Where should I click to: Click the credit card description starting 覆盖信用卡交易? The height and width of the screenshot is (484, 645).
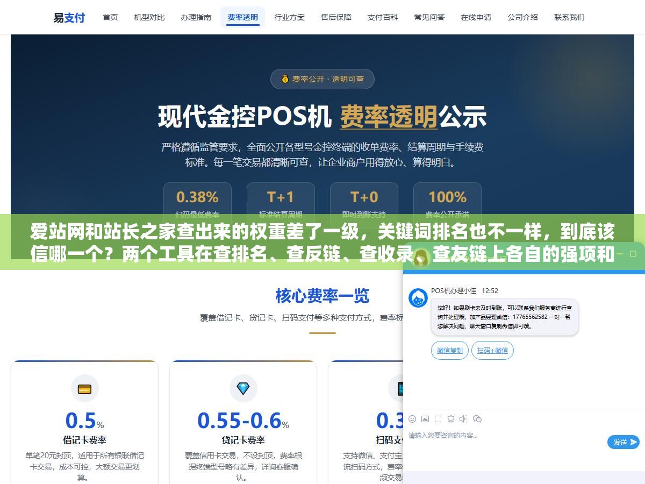pos(243,466)
